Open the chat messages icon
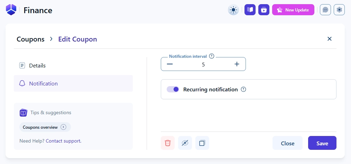Screen dimensions: 351x164 pos(325,10)
